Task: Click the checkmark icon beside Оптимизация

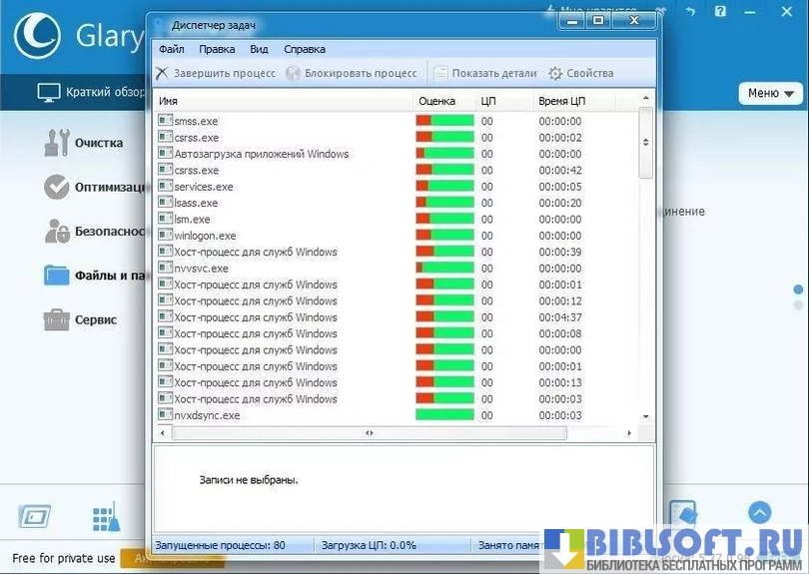Action: point(57,187)
